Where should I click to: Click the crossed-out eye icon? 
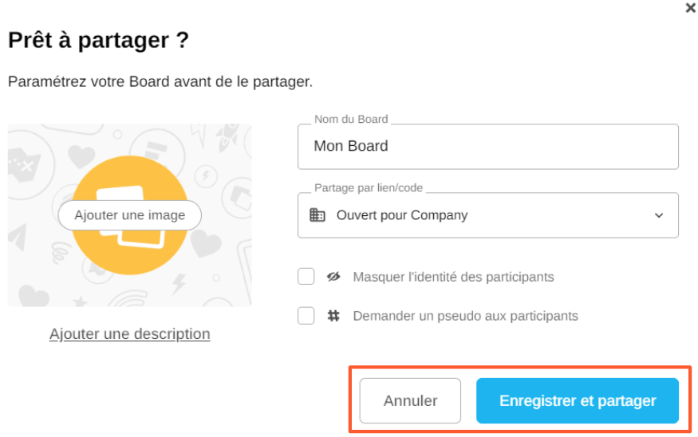pyautogui.click(x=333, y=277)
